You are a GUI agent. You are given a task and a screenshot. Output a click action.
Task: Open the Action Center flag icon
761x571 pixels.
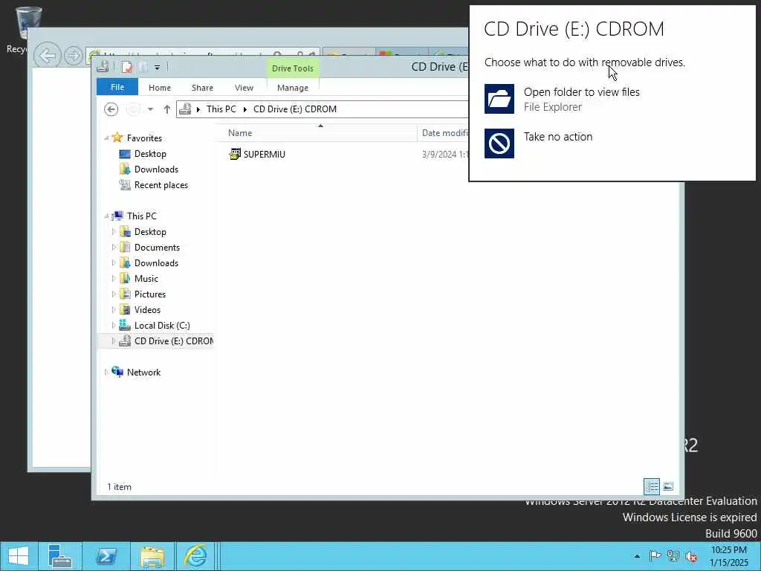655,556
